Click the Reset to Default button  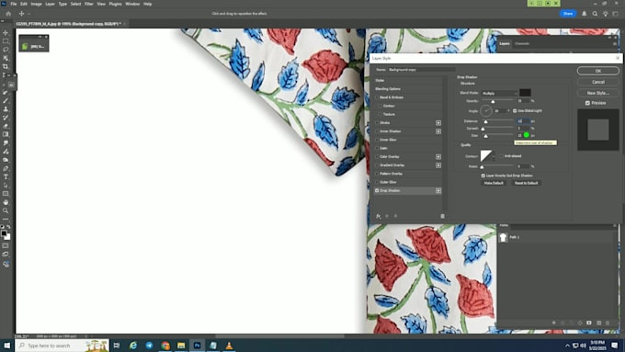click(526, 183)
